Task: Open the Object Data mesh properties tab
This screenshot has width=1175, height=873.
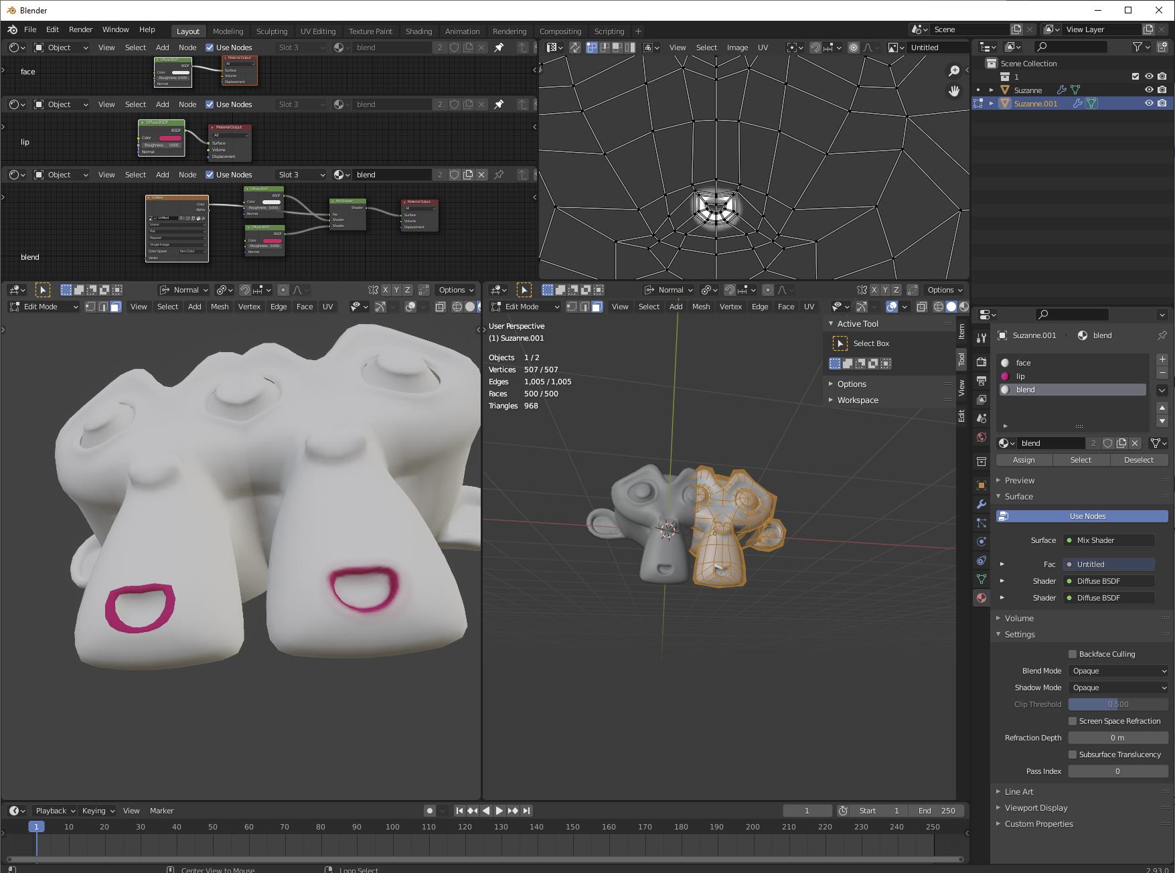Action: [x=981, y=578]
